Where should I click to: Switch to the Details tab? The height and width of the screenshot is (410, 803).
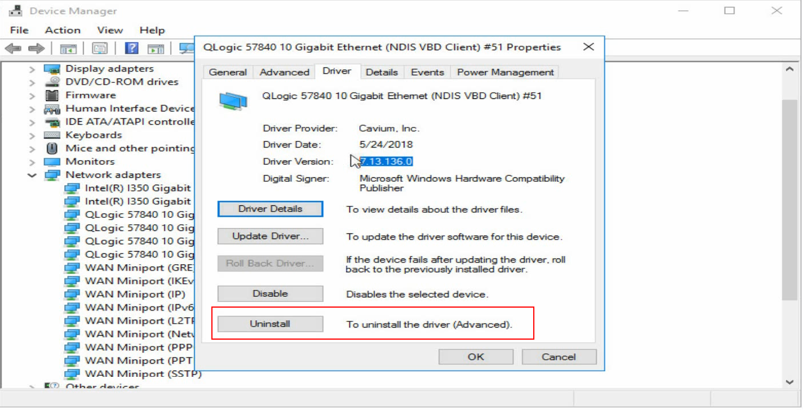[381, 72]
